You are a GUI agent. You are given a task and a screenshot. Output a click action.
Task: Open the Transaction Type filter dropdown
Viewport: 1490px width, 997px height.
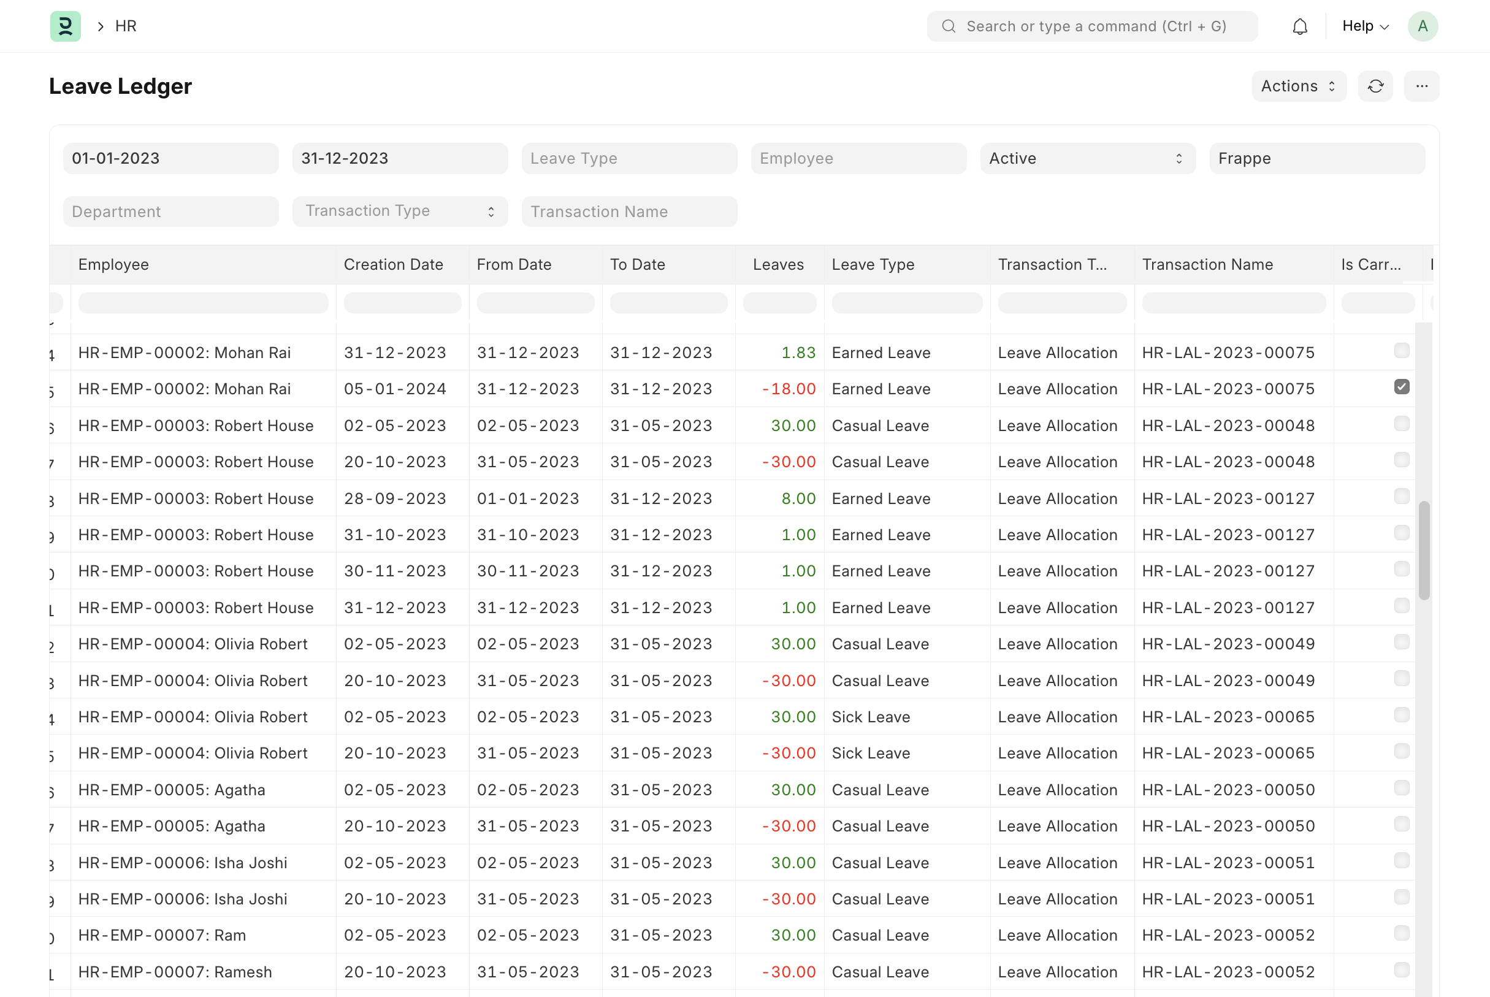[x=400, y=211]
